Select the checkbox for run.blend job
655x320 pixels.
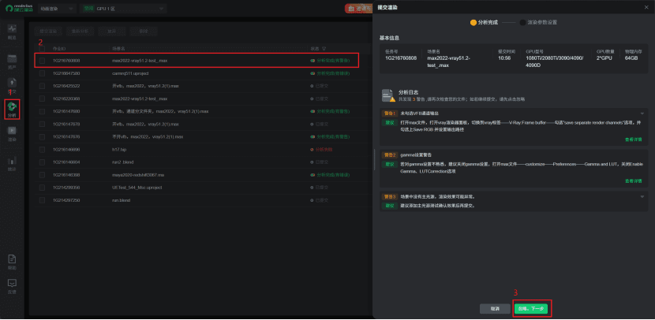pyautogui.click(x=43, y=200)
